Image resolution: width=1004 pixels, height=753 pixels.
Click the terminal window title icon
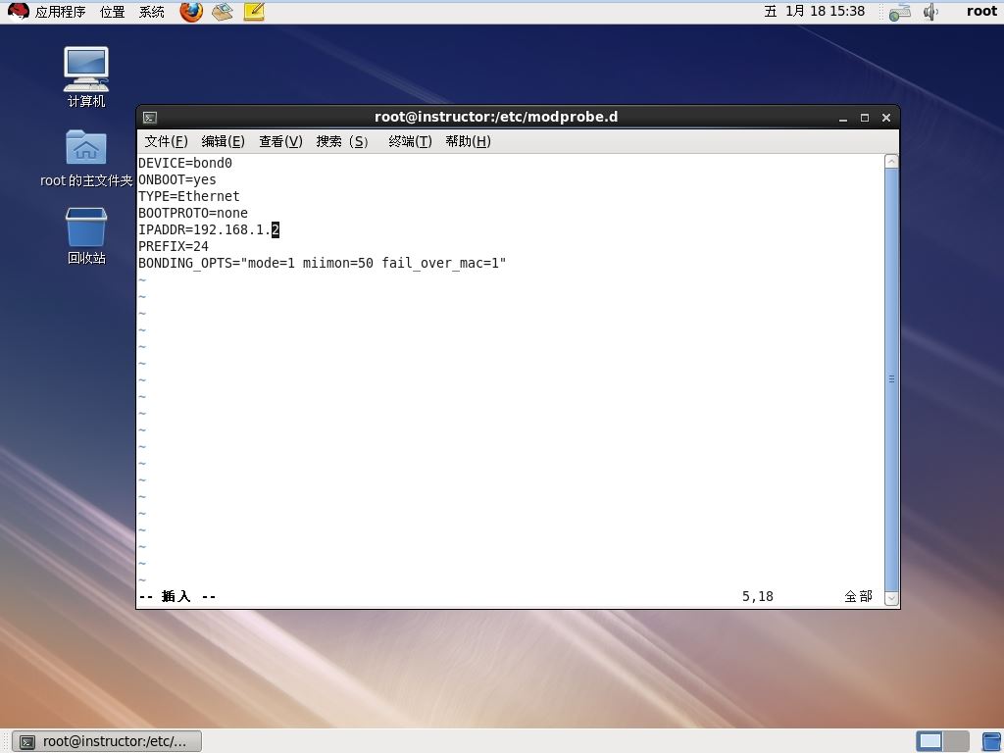tap(150, 118)
